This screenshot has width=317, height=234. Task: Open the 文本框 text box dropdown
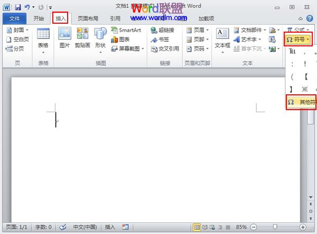click(222, 39)
